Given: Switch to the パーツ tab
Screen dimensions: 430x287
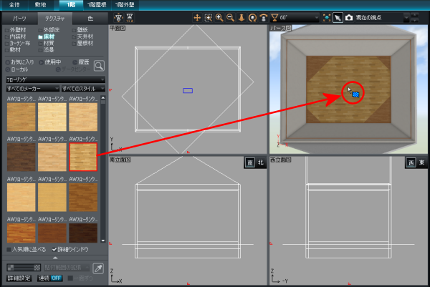Looking at the screenshot, I should 20,16.
